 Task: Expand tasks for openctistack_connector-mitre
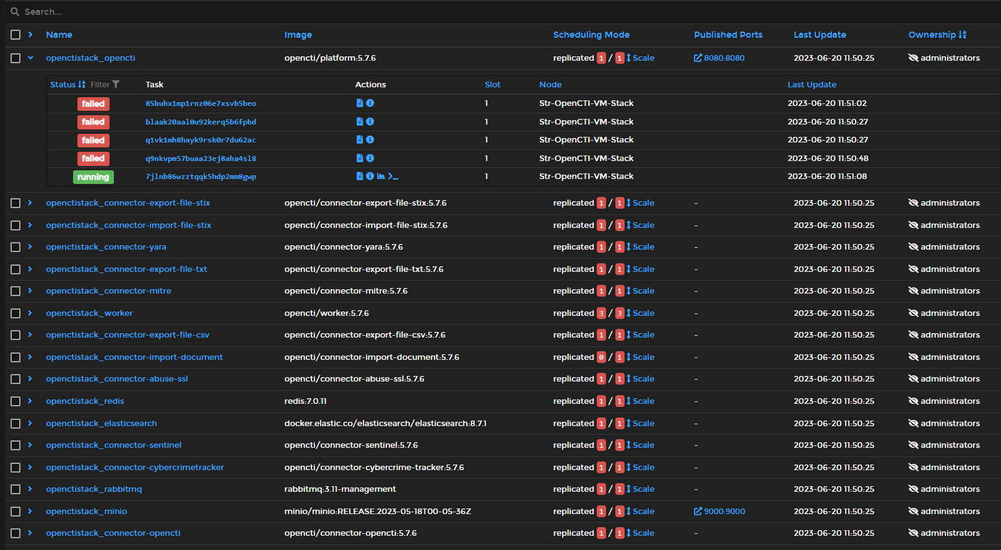[x=30, y=290]
